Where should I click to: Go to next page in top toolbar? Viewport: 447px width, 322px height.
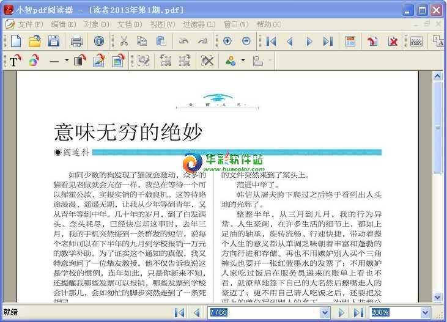point(309,42)
